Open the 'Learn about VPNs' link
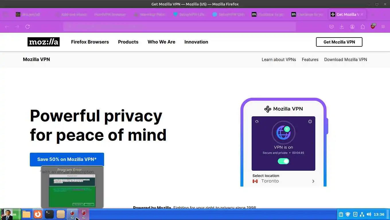Viewport: 390px width, 220px height. [279, 60]
